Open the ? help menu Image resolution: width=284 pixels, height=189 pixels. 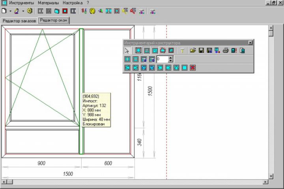(88, 3)
